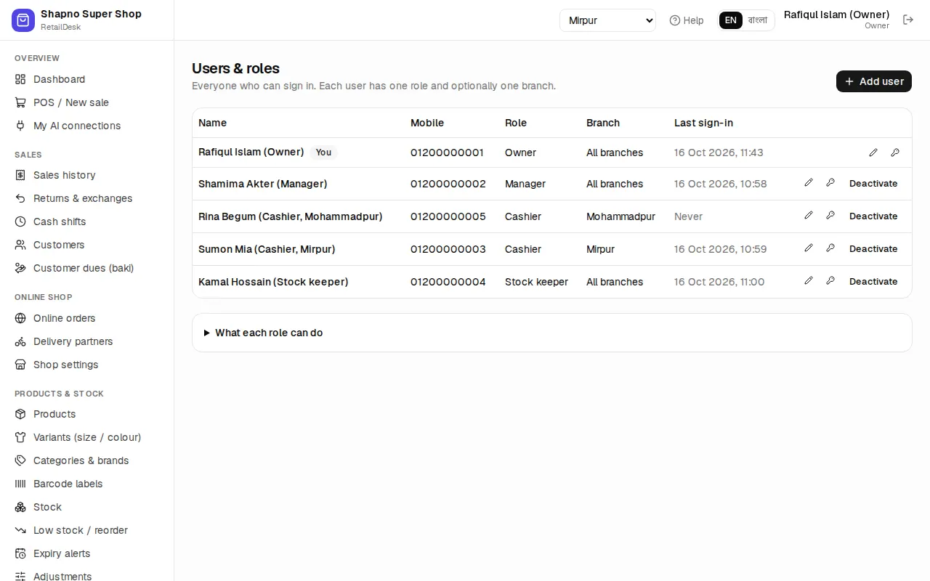Open Sales history
The width and height of the screenshot is (930, 581).
coord(87,175)
